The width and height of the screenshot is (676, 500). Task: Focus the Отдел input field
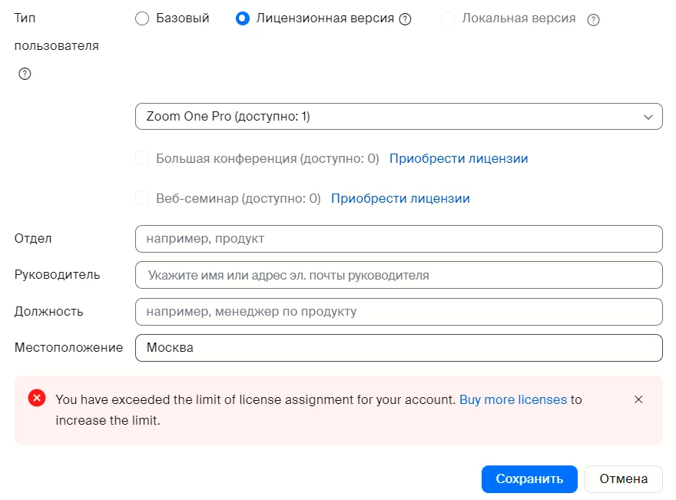click(399, 239)
